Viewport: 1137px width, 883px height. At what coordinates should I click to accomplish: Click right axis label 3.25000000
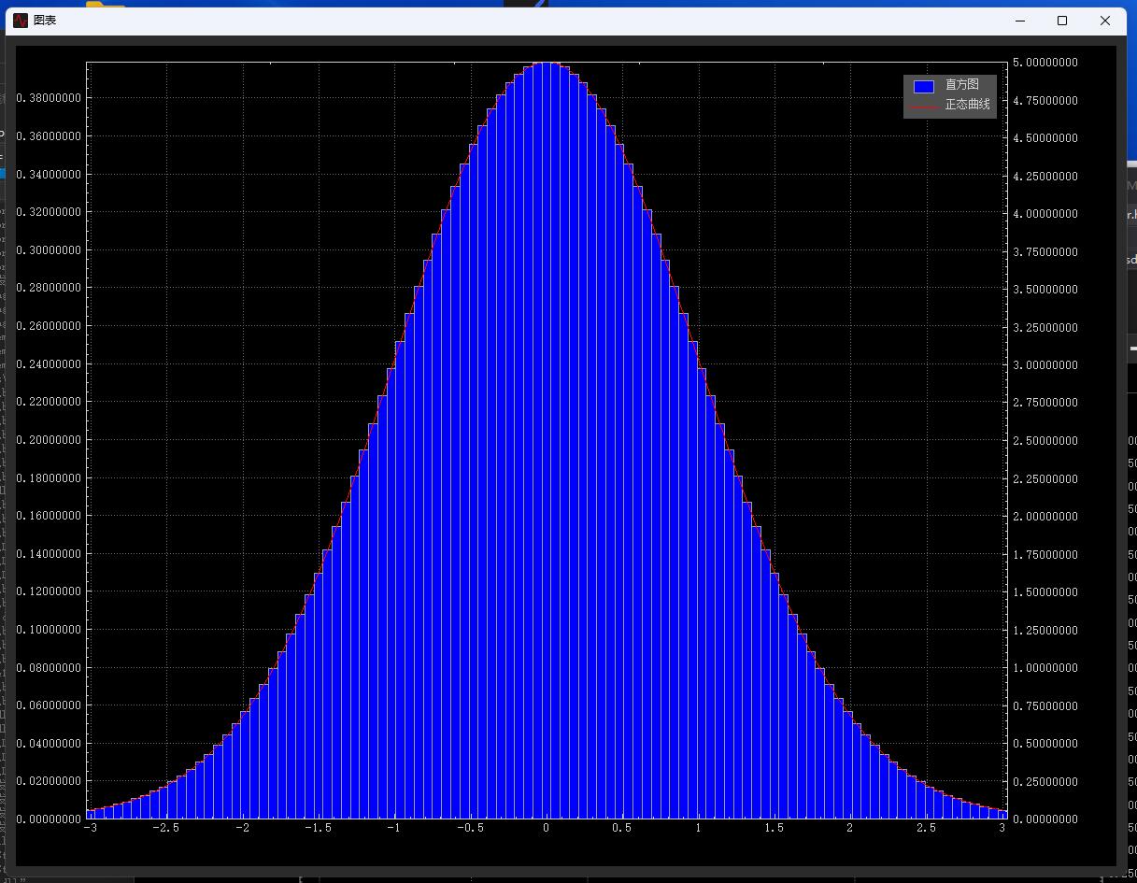(x=1045, y=328)
